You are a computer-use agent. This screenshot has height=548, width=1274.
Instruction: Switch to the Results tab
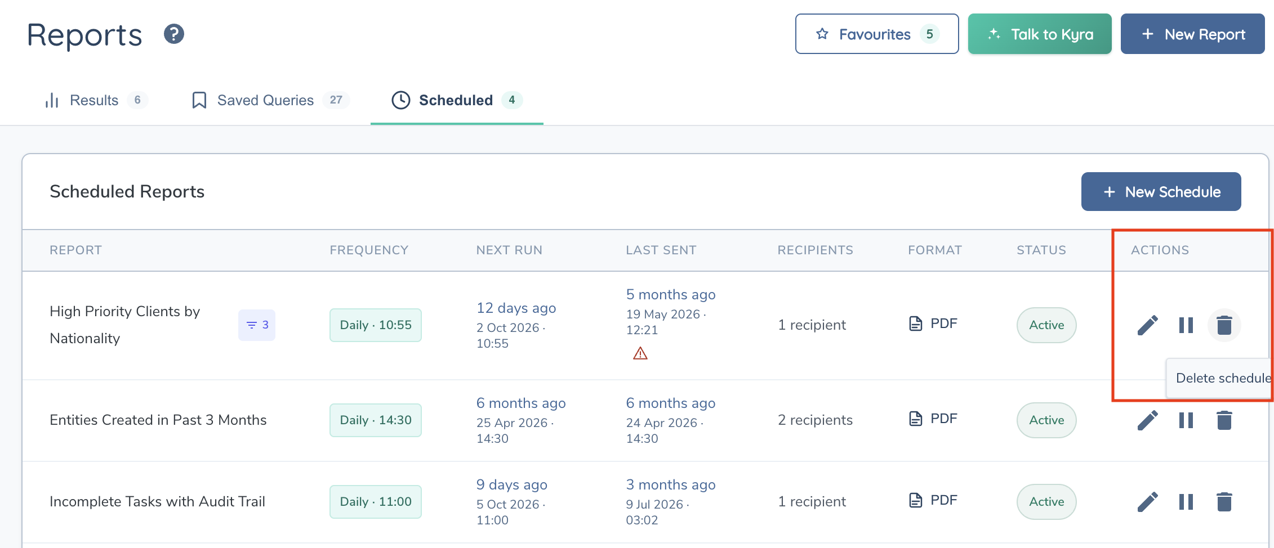96,100
